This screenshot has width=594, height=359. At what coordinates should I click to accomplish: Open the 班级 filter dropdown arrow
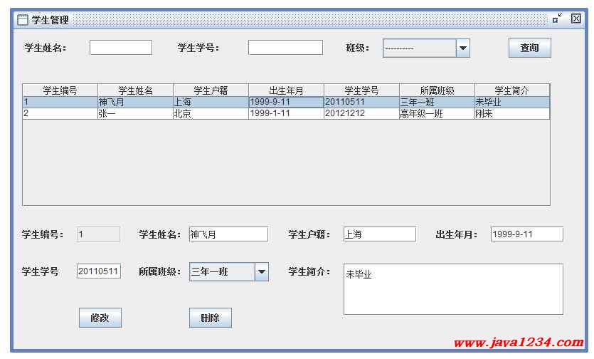pyautogui.click(x=463, y=48)
